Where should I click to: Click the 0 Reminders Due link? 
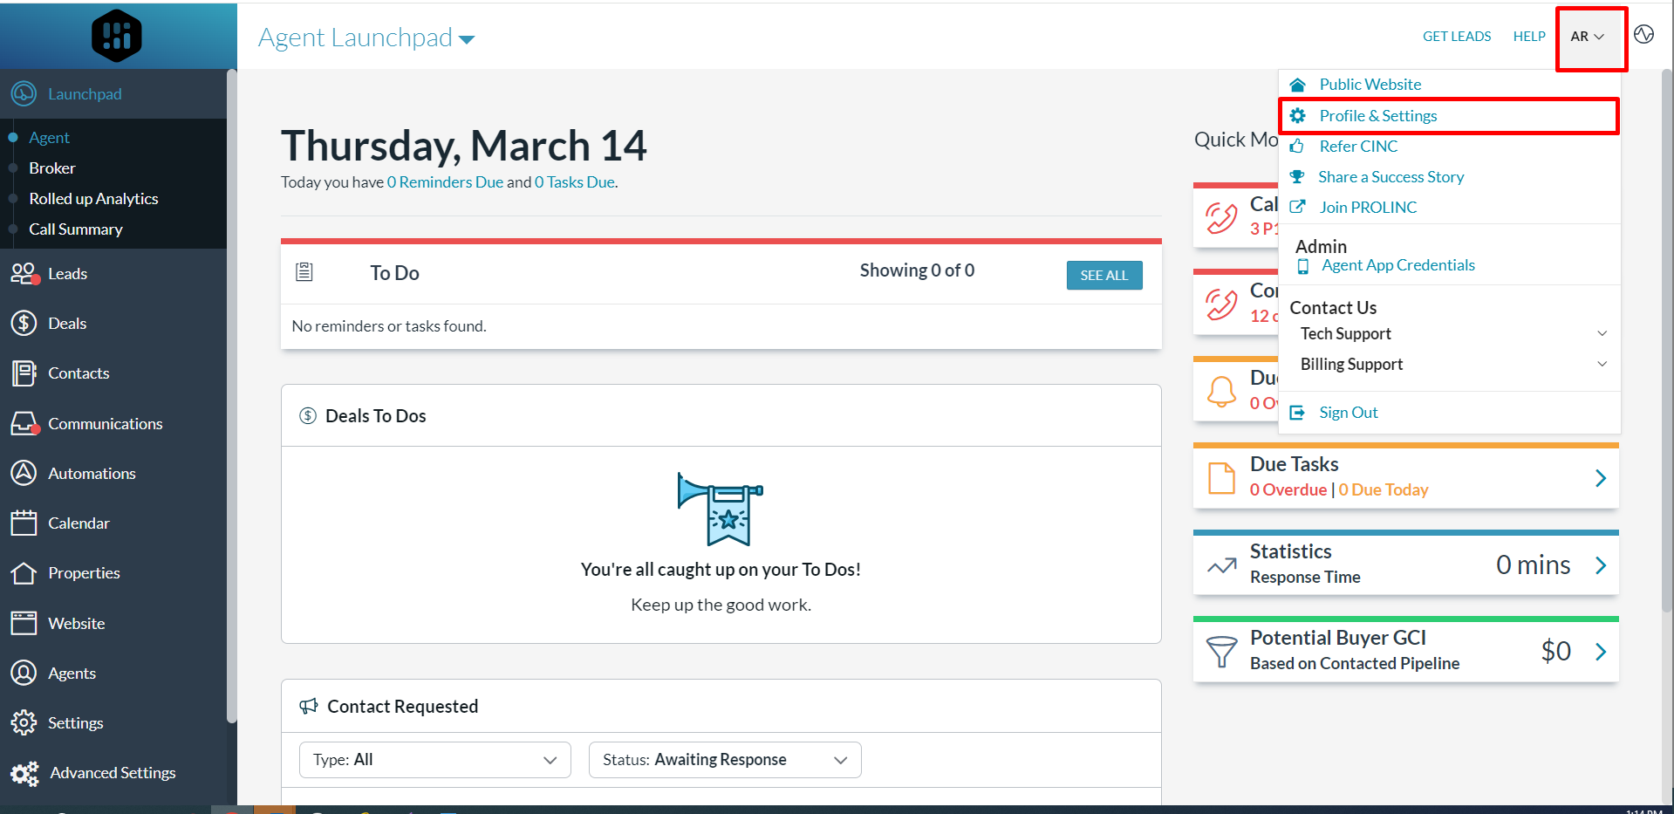[x=445, y=181]
